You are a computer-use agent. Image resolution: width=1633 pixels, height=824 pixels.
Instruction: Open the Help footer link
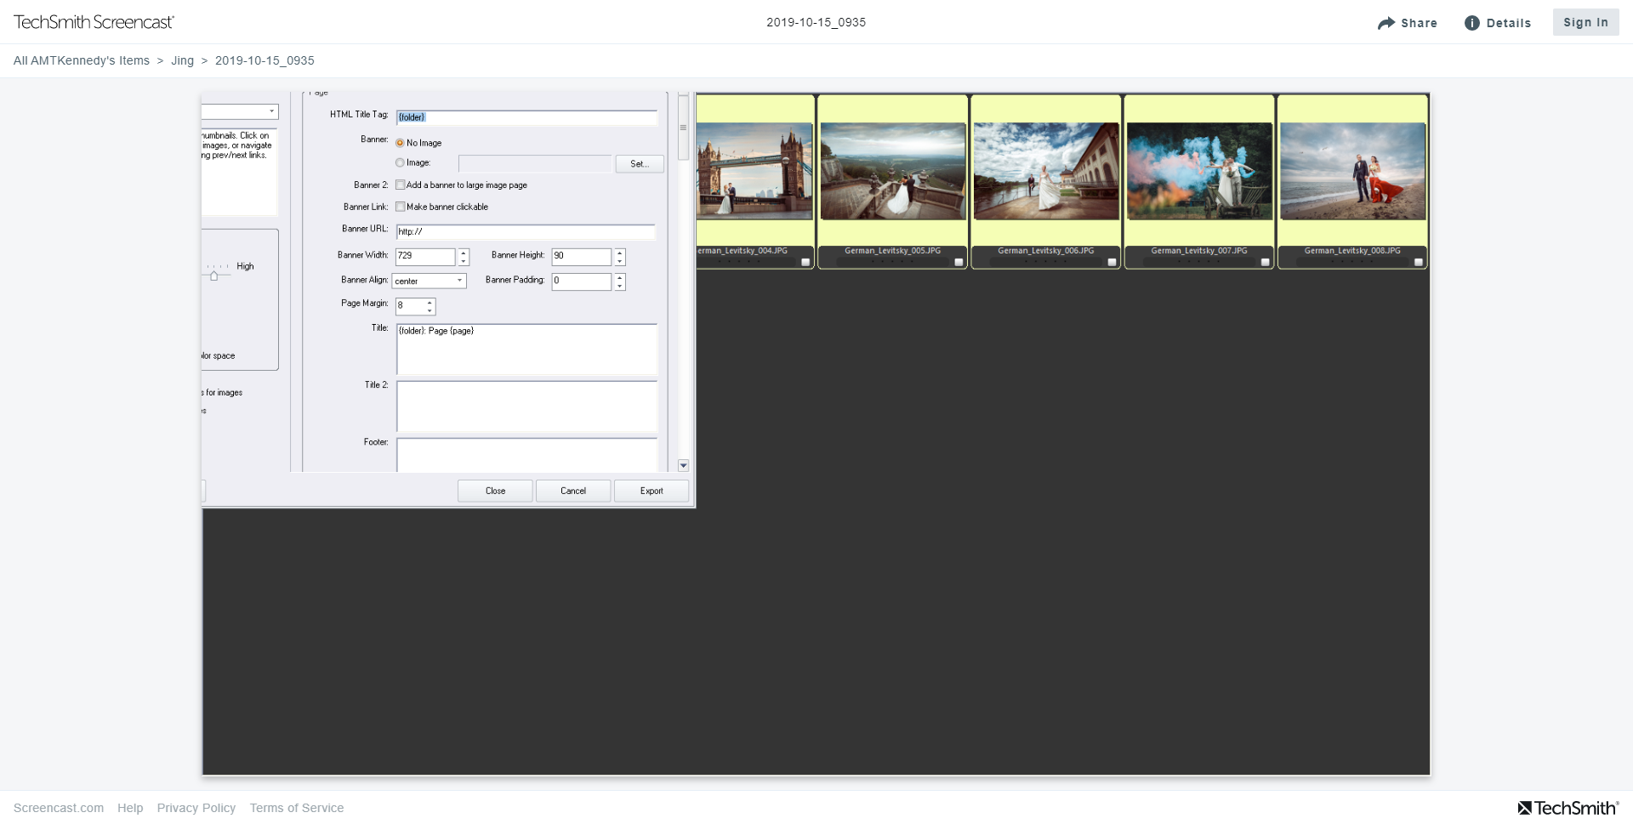[130, 808]
